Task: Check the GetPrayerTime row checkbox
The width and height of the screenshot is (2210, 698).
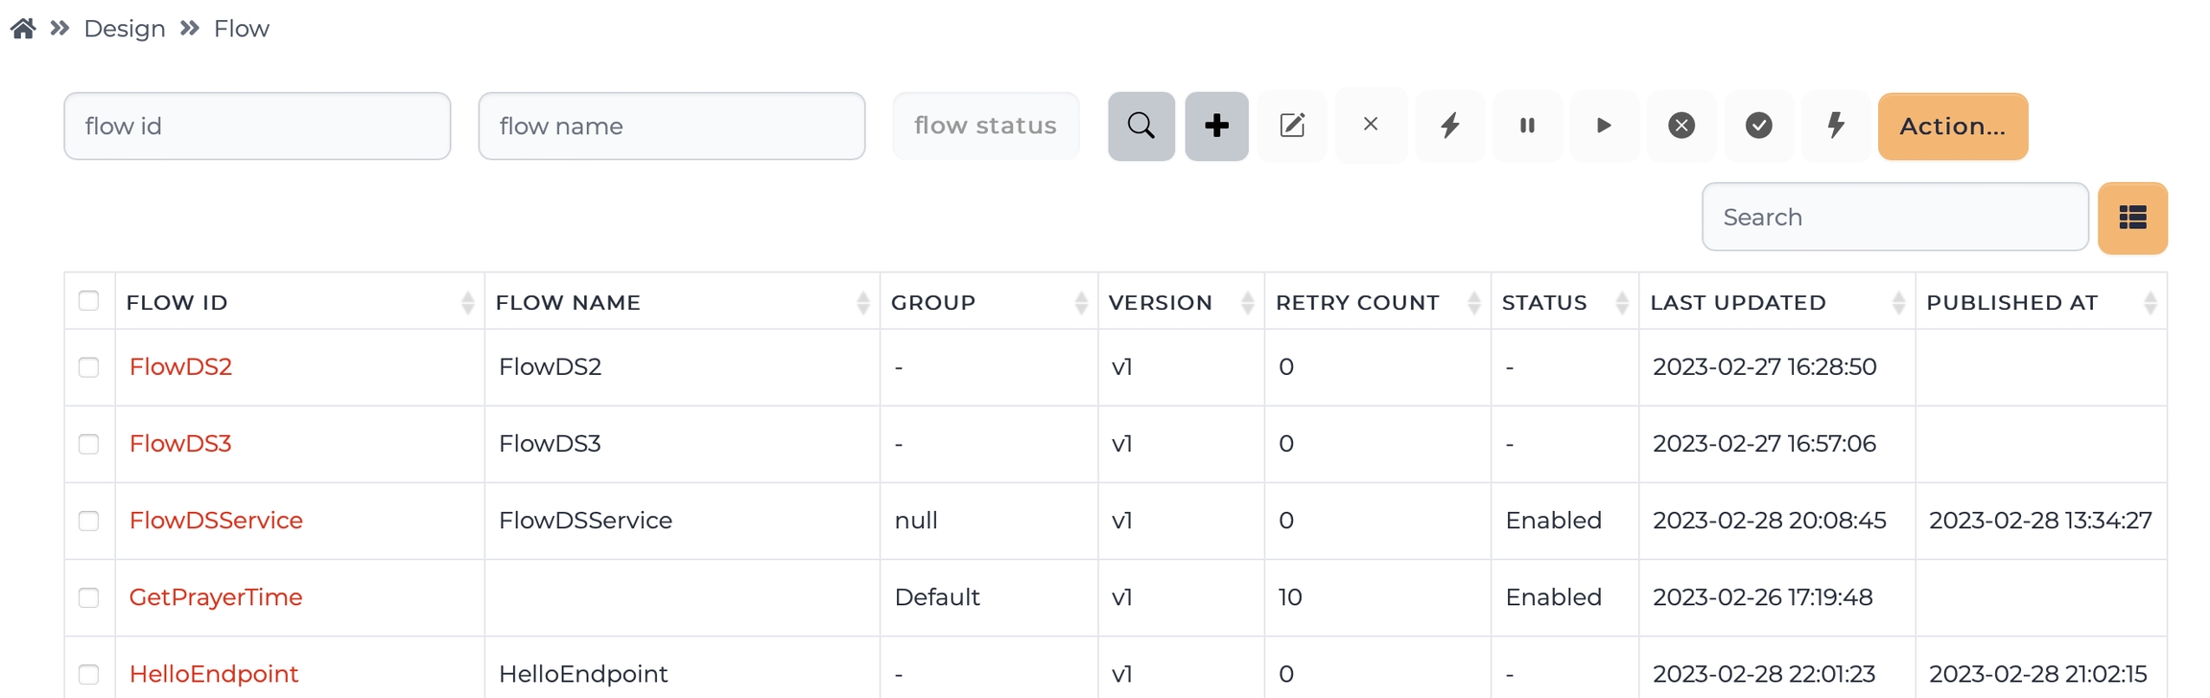Action: tap(89, 597)
